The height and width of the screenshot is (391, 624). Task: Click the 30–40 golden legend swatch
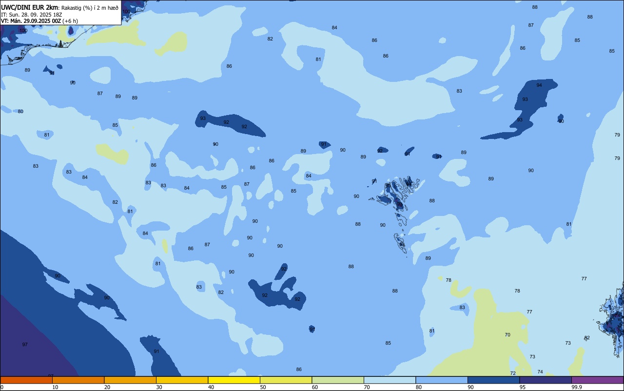tap(182, 380)
